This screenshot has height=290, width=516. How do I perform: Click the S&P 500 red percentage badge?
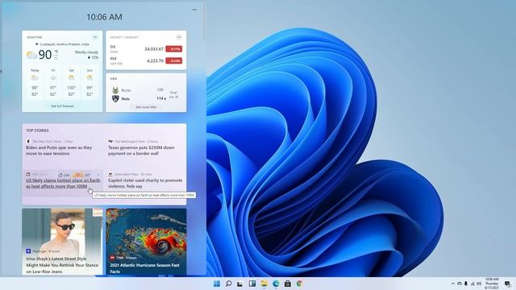(x=174, y=61)
